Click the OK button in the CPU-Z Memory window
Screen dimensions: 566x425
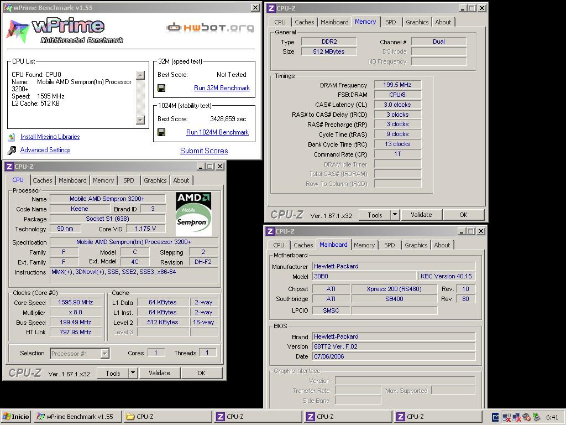[x=464, y=215]
